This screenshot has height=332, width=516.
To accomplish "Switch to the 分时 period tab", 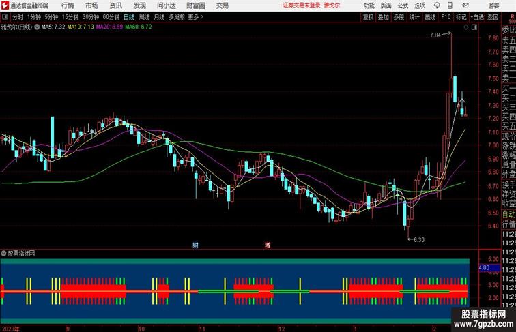I will (18, 17).
